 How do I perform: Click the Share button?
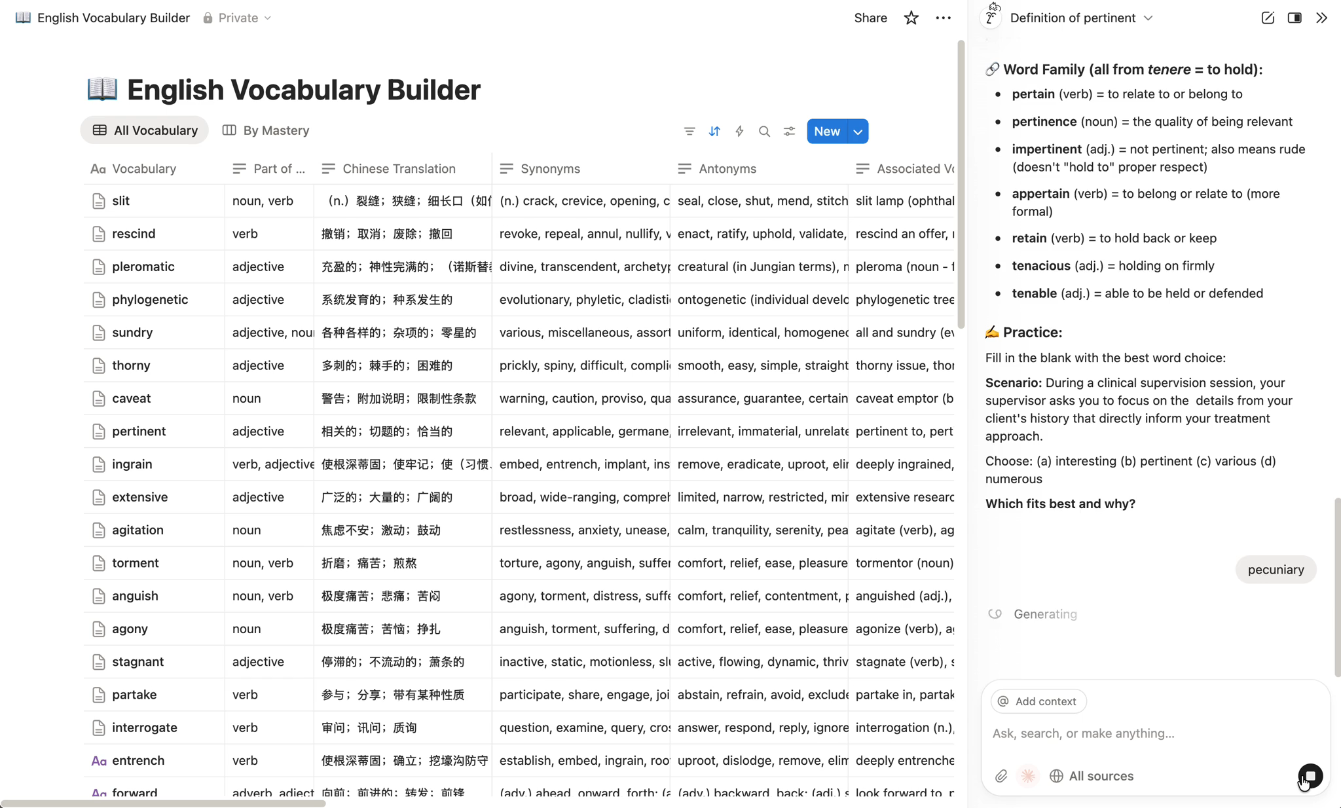[870, 18]
